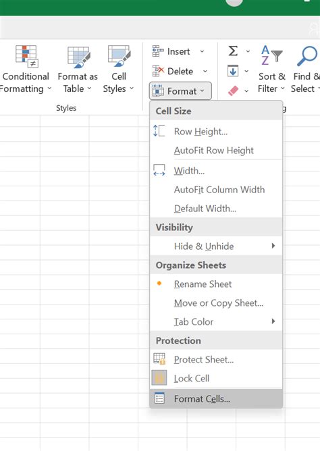This screenshot has height=451, width=320.
Task: Toggle the Lock Cell entry
Action: tap(216, 378)
